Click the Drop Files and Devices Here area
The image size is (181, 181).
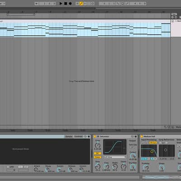[x=81, y=81]
